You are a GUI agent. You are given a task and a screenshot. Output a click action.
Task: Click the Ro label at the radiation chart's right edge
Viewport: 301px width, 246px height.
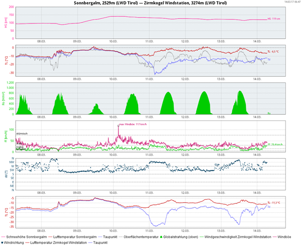269,113
